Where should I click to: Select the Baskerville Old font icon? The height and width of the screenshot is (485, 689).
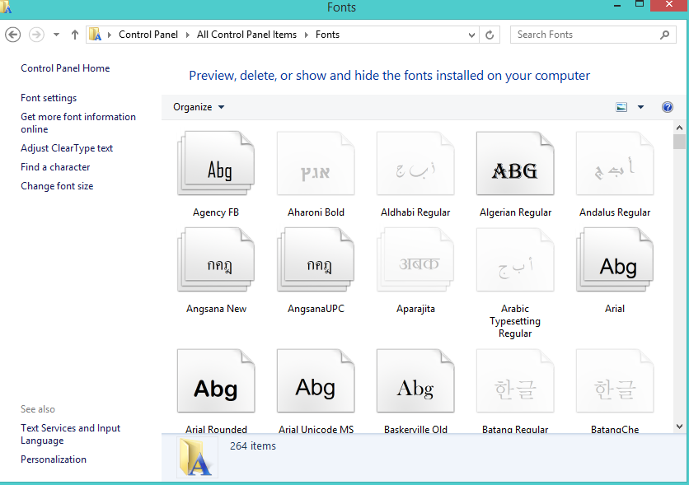tap(415, 381)
